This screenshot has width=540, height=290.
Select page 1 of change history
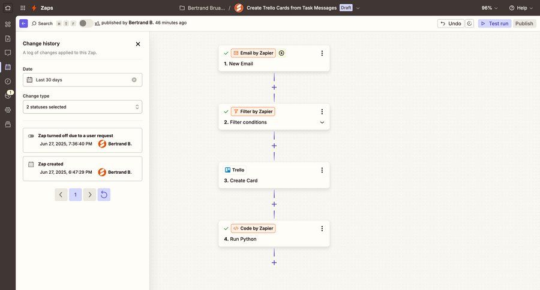point(76,195)
